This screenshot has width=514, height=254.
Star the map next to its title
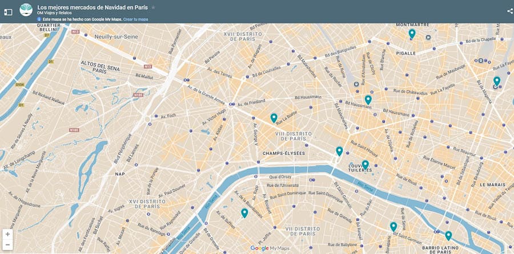coord(154,7)
